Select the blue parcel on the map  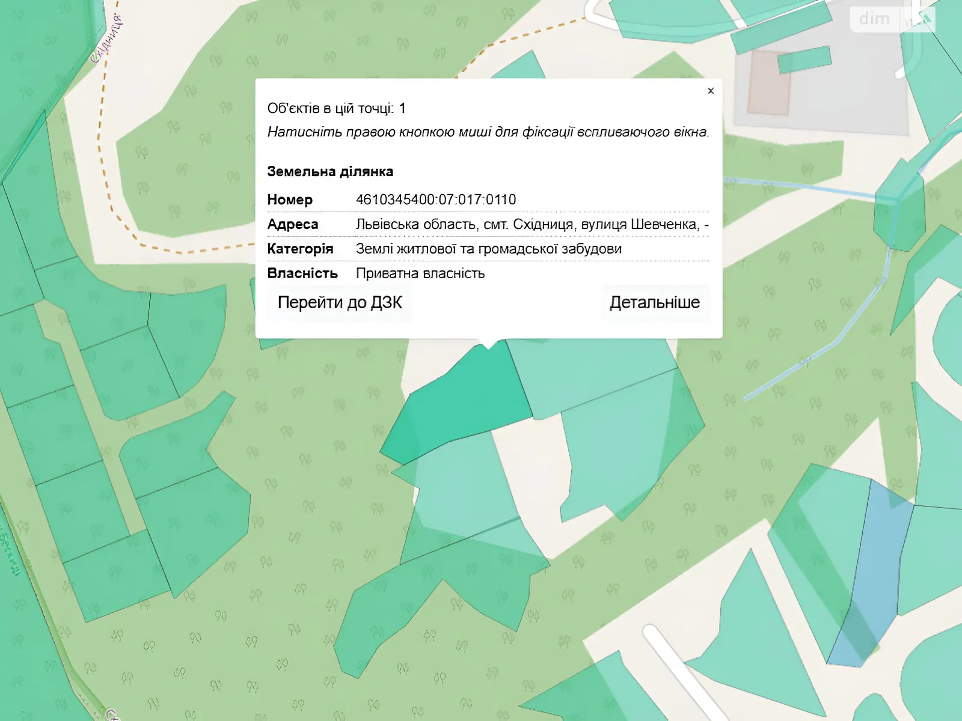[872, 577]
